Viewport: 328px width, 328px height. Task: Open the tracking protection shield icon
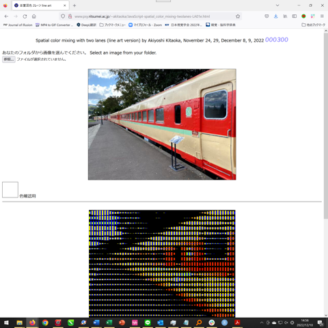(x=63, y=16)
